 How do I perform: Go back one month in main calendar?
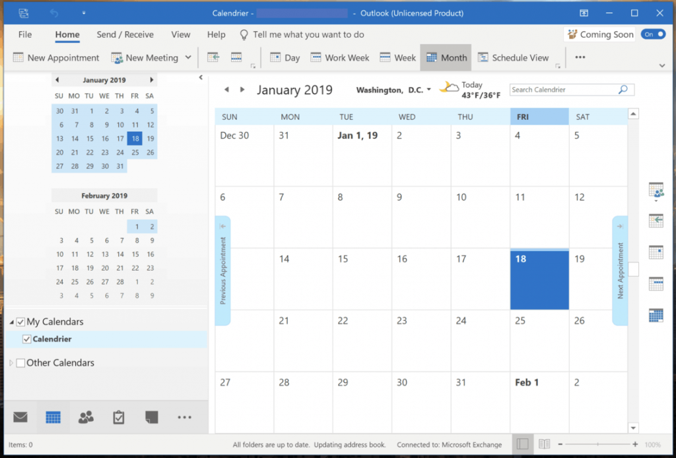[x=227, y=90]
